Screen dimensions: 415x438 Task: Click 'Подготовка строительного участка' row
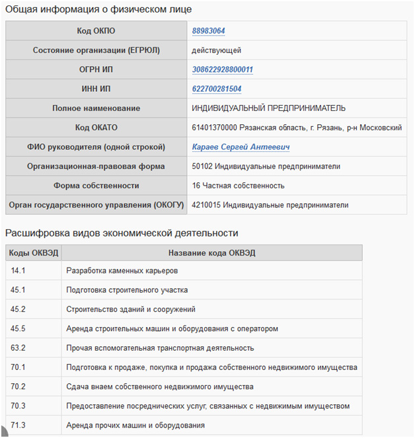point(128,290)
